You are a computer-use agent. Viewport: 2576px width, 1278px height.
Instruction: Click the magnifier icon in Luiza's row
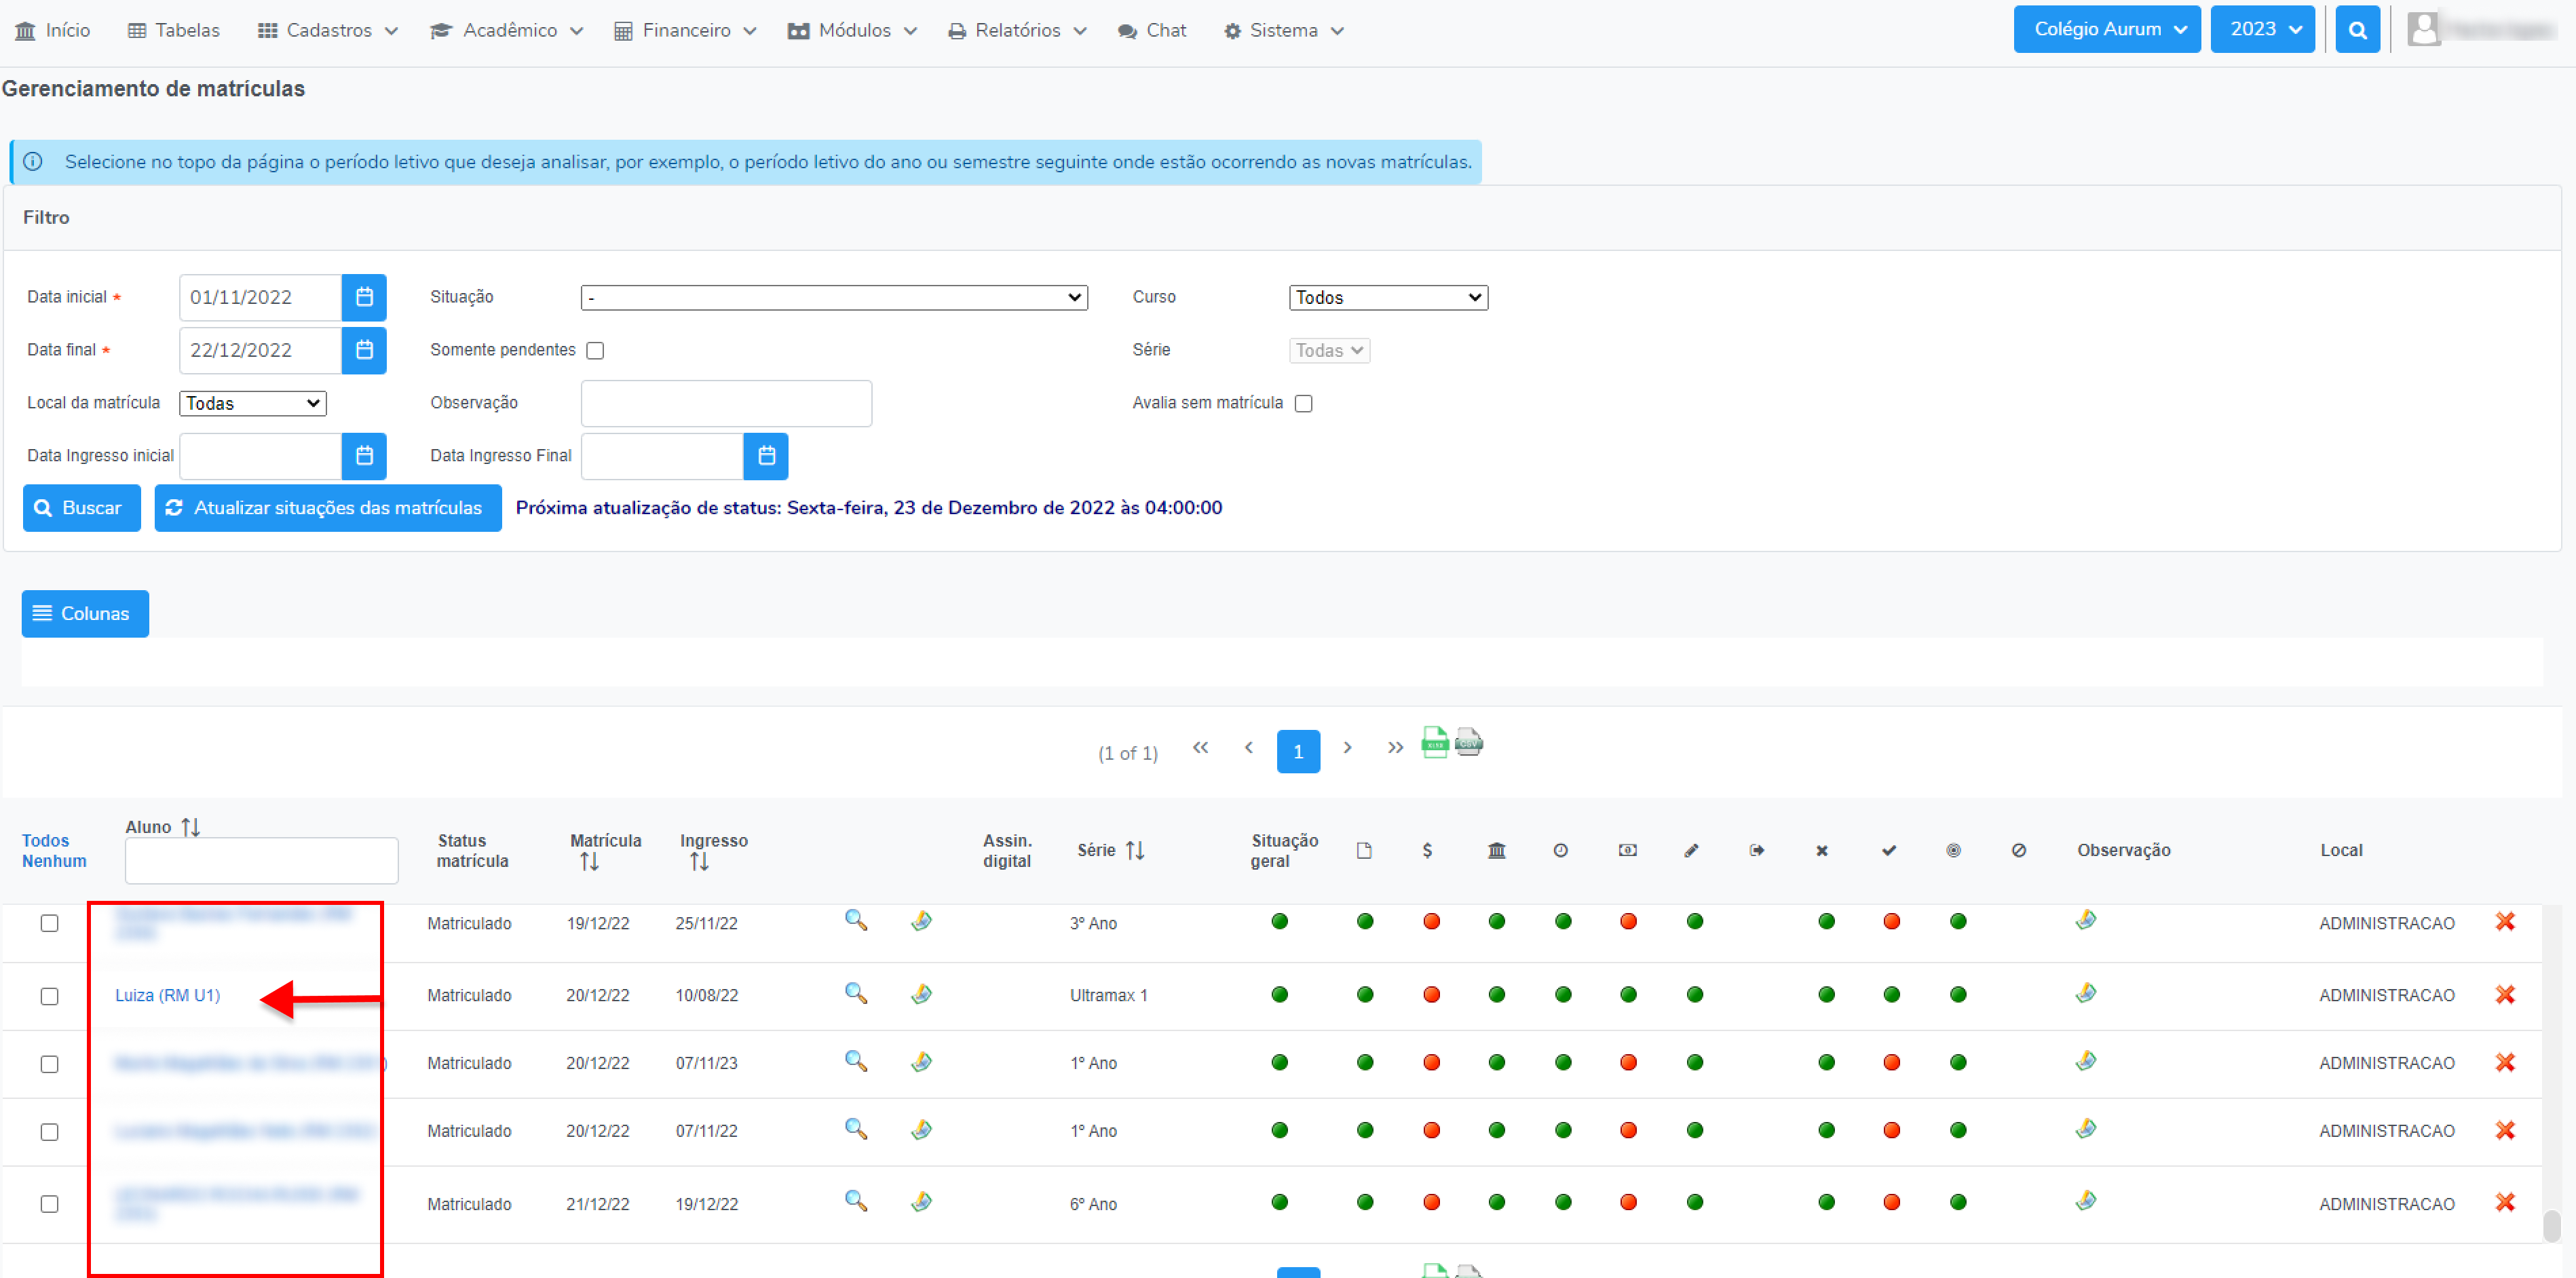click(x=855, y=993)
